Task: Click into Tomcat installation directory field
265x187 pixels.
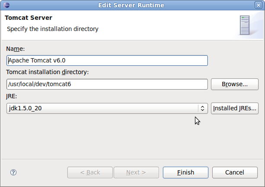Action: tap(107, 84)
